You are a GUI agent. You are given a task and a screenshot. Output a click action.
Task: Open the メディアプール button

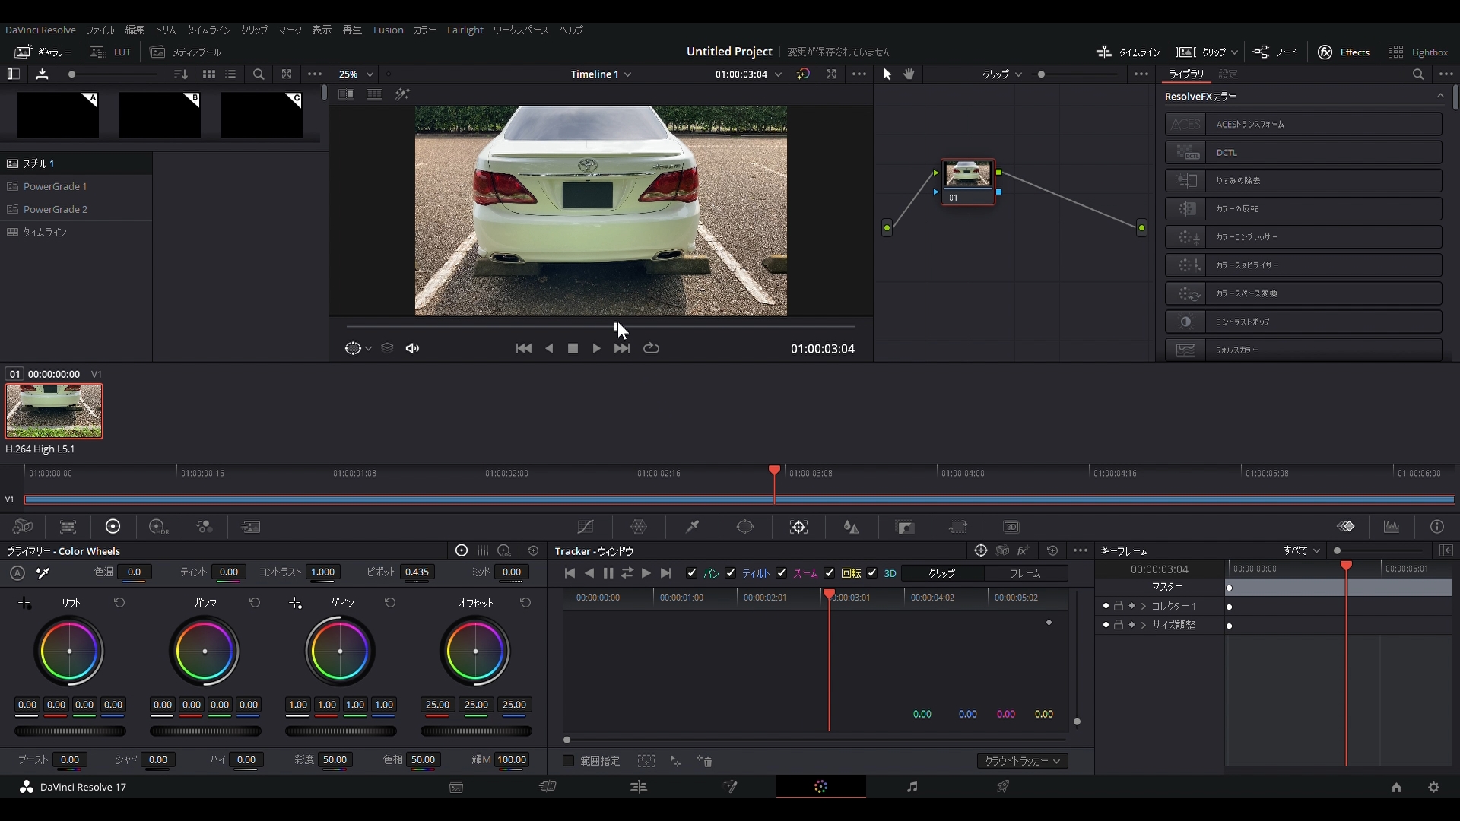coord(186,52)
